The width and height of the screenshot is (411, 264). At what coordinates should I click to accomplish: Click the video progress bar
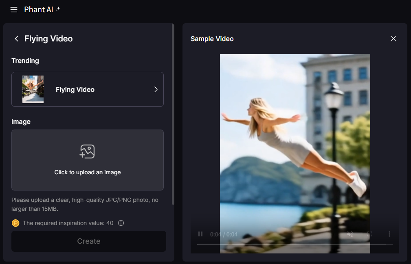295,245
